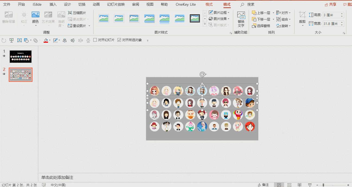Open the picture styles dialog launcher
Viewport: 352px width, 187px height.
(231, 33)
